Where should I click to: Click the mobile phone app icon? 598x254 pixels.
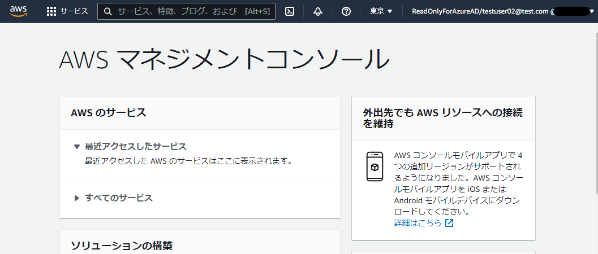click(x=375, y=167)
